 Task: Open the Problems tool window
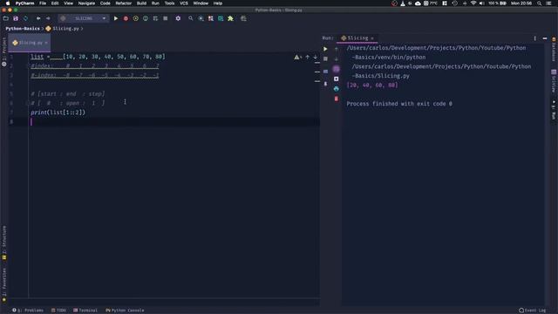point(28,311)
